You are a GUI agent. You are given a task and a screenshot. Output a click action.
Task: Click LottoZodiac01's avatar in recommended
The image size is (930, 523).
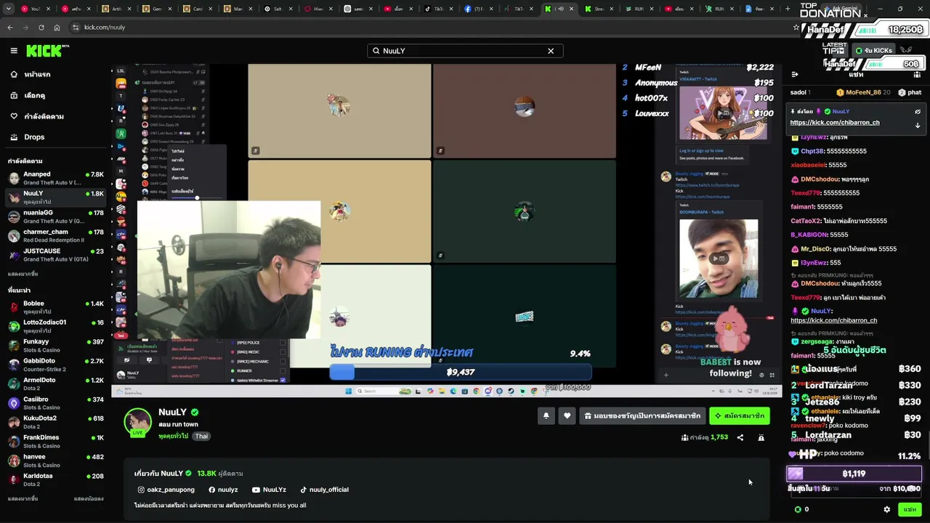(14, 326)
